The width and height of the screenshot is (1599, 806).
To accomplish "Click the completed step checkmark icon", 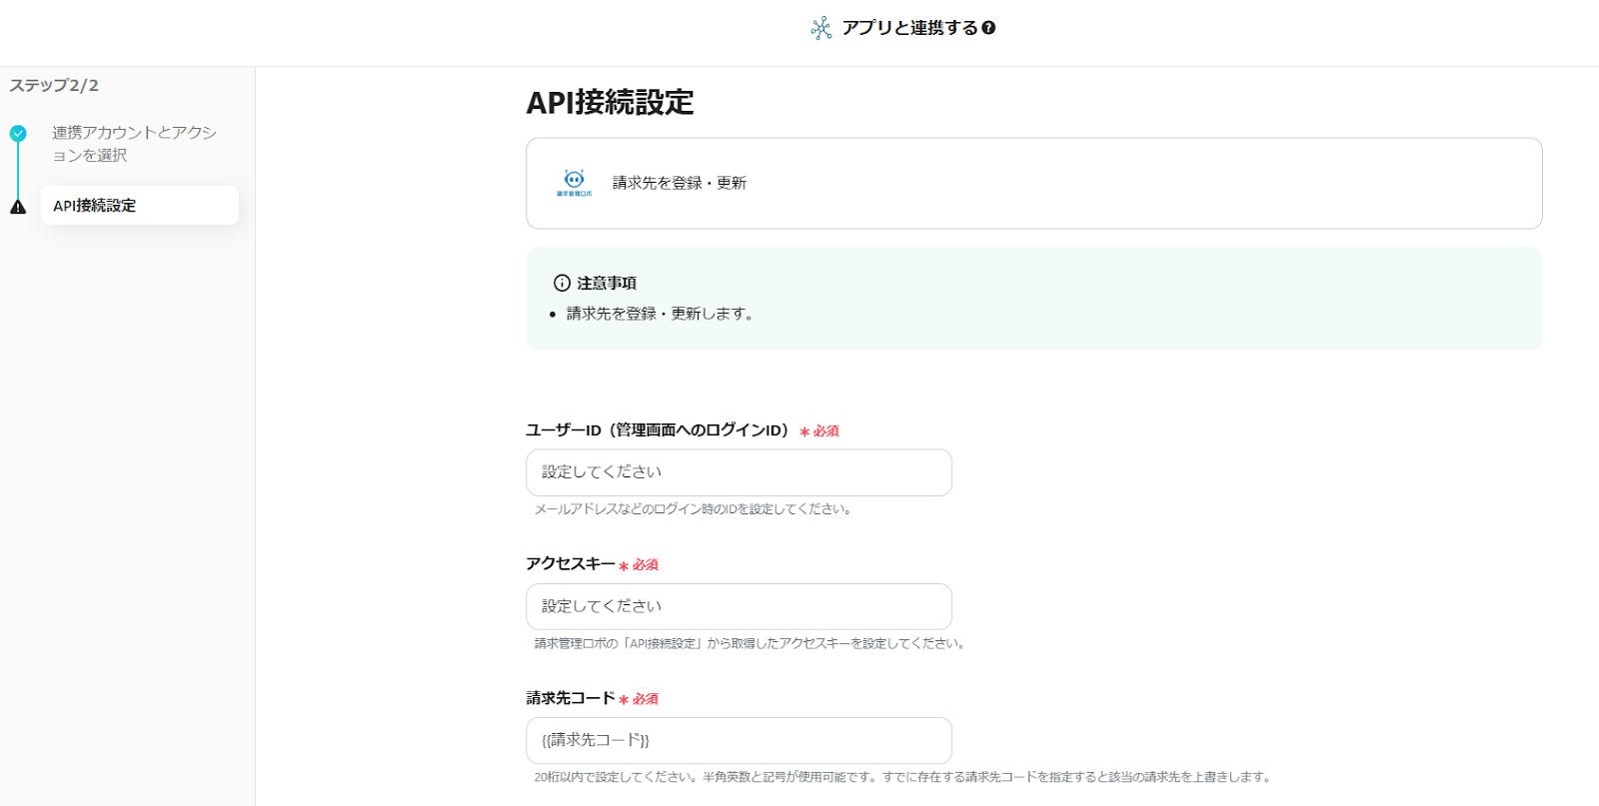I will (x=18, y=133).
